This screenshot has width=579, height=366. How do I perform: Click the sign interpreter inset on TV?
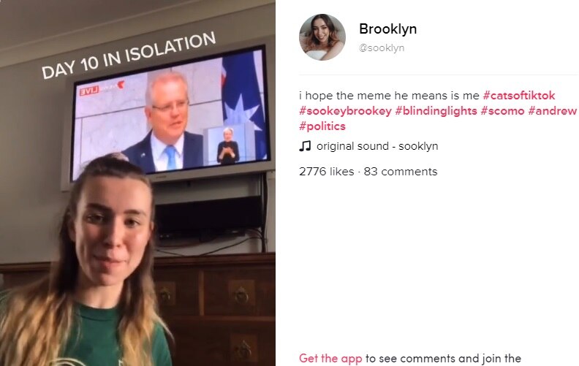[227, 145]
